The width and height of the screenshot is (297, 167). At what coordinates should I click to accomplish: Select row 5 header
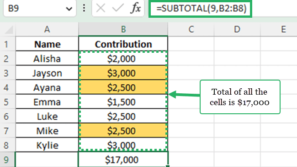pos(6,102)
